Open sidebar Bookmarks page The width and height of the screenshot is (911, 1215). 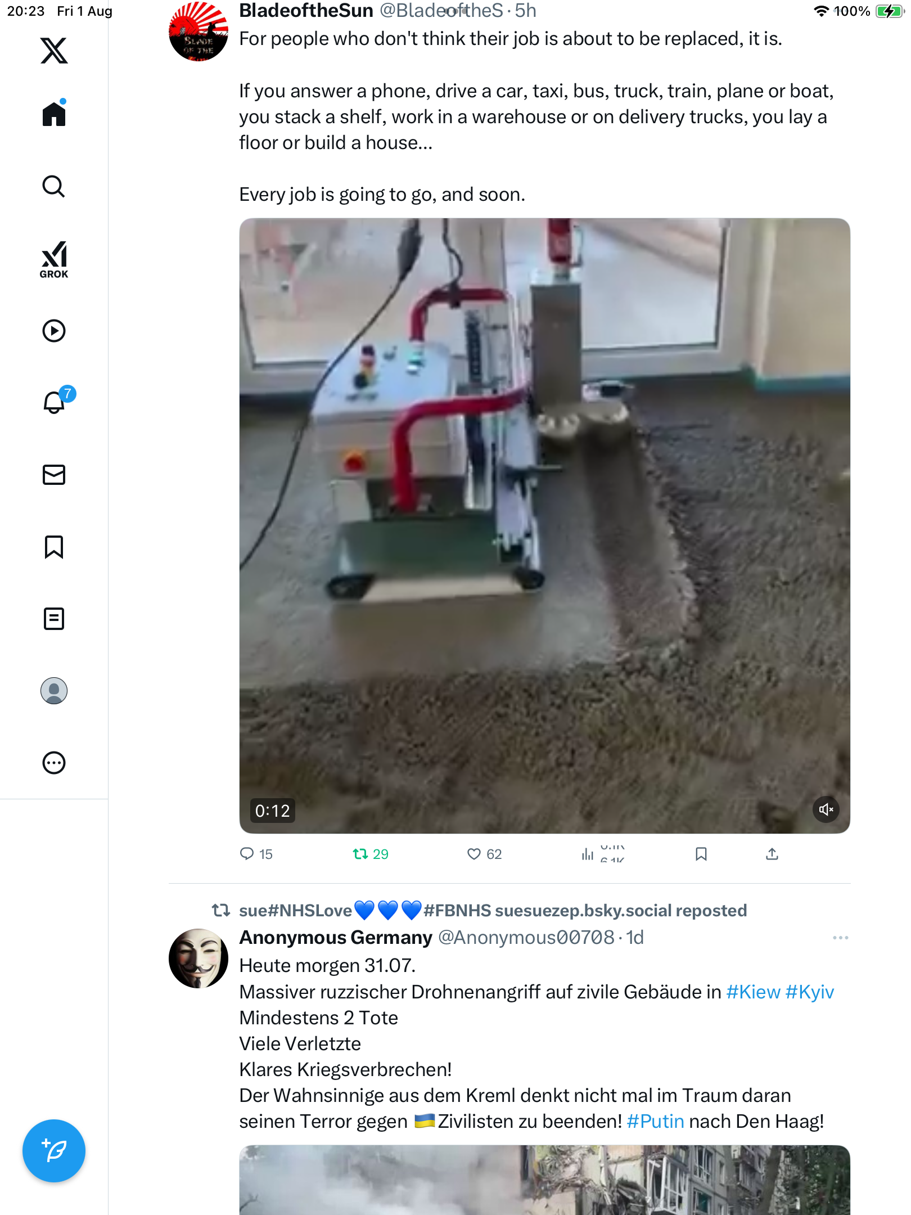pos(54,547)
